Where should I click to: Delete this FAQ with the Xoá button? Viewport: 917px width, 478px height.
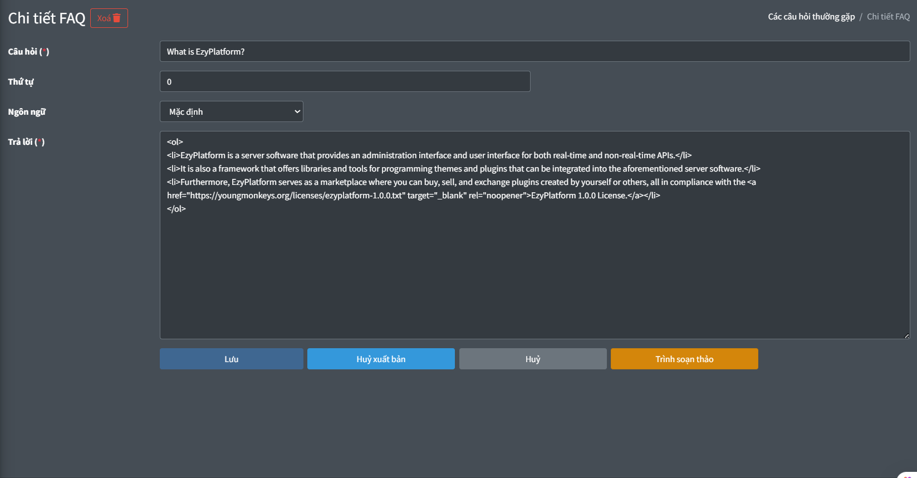pyautogui.click(x=109, y=18)
